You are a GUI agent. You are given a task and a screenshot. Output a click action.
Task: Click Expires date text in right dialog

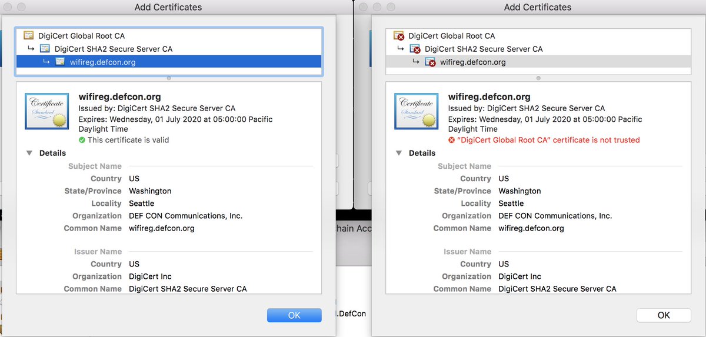coord(545,124)
